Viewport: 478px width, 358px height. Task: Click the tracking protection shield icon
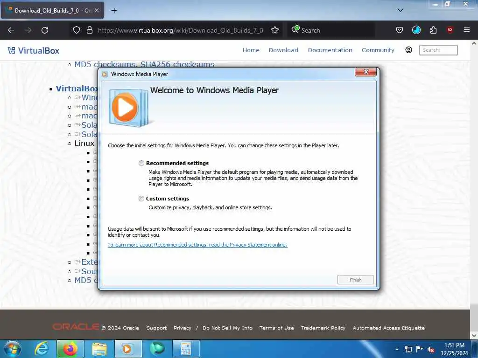click(77, 30)
